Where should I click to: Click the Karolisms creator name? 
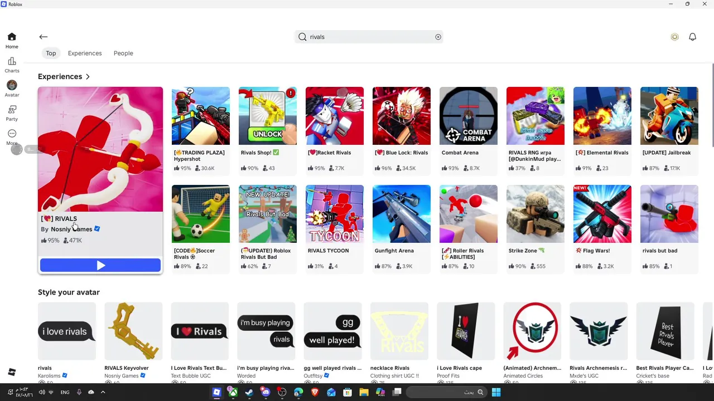49,376
